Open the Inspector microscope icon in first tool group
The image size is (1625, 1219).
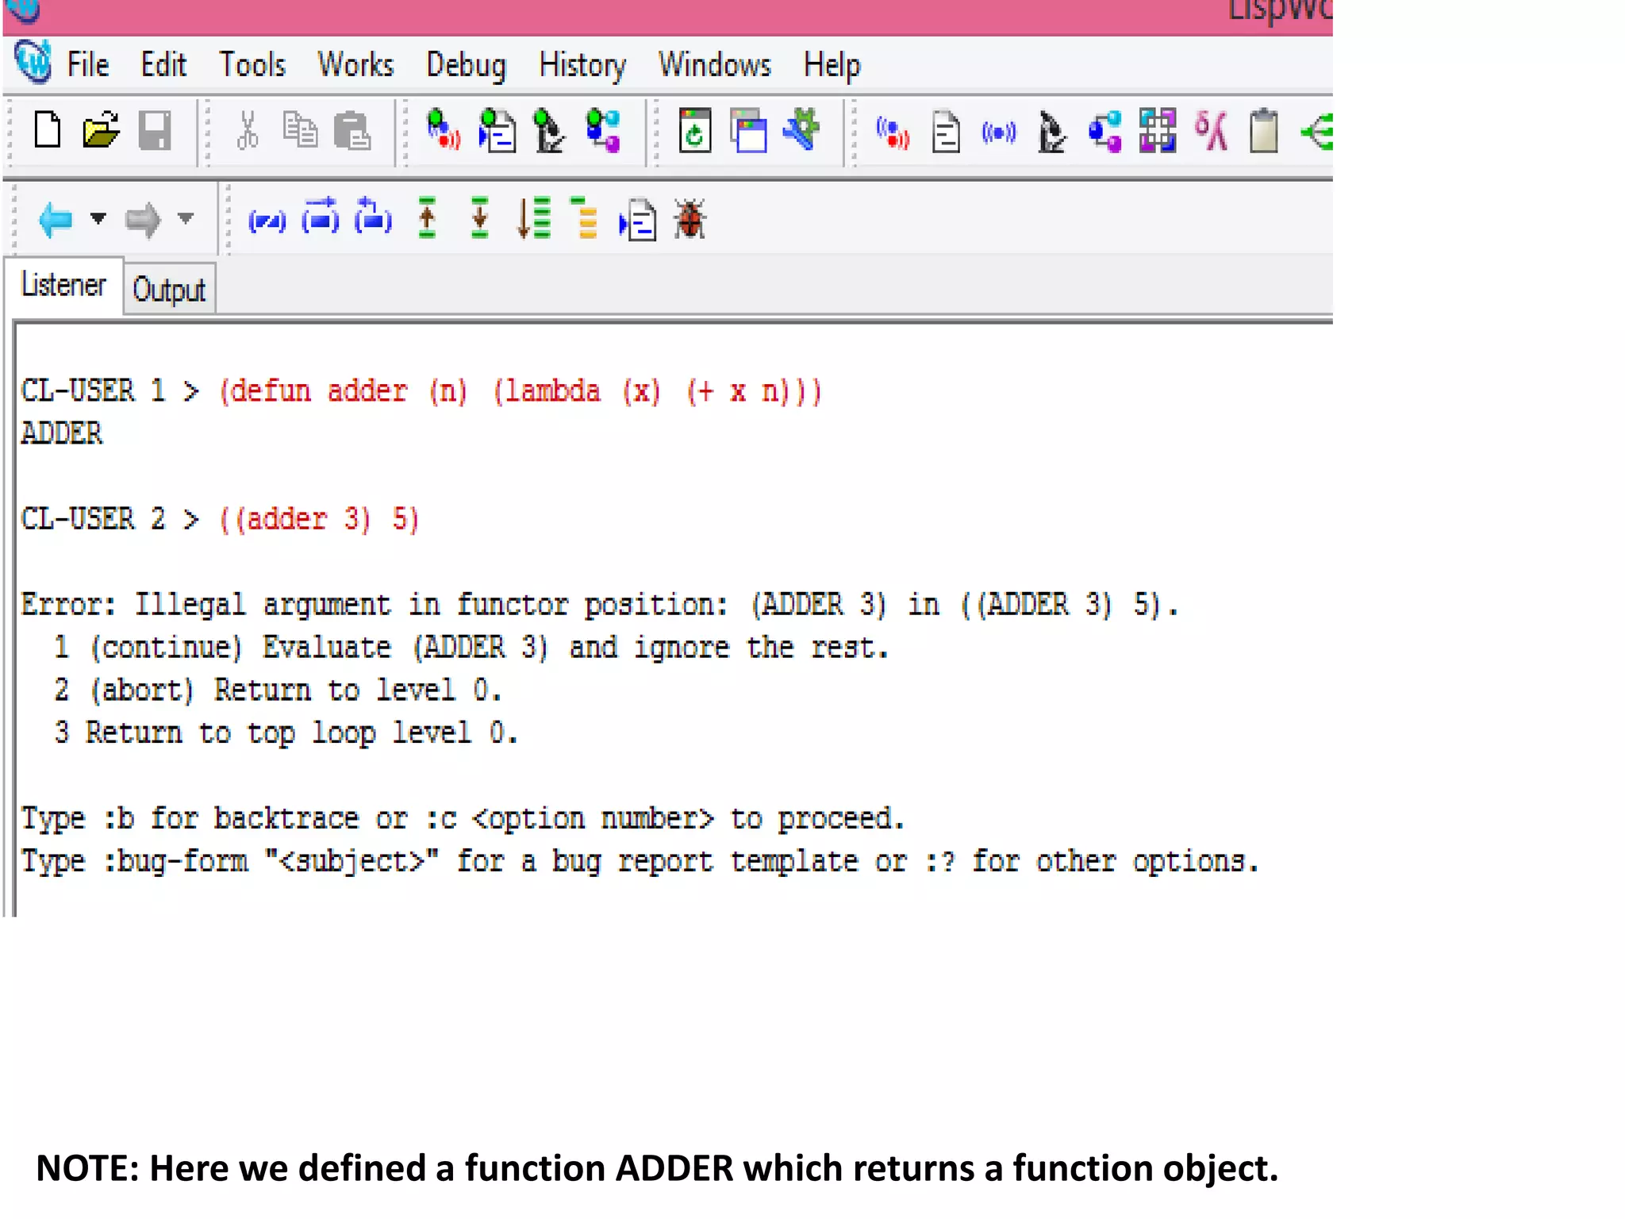coord(549,130)
